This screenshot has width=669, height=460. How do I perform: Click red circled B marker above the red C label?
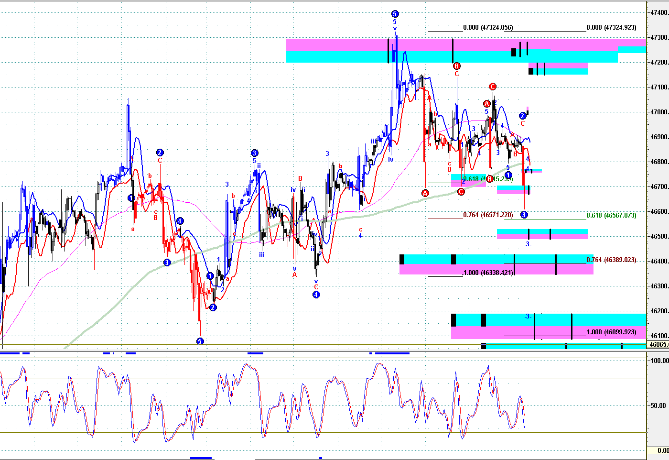point(456,66)
